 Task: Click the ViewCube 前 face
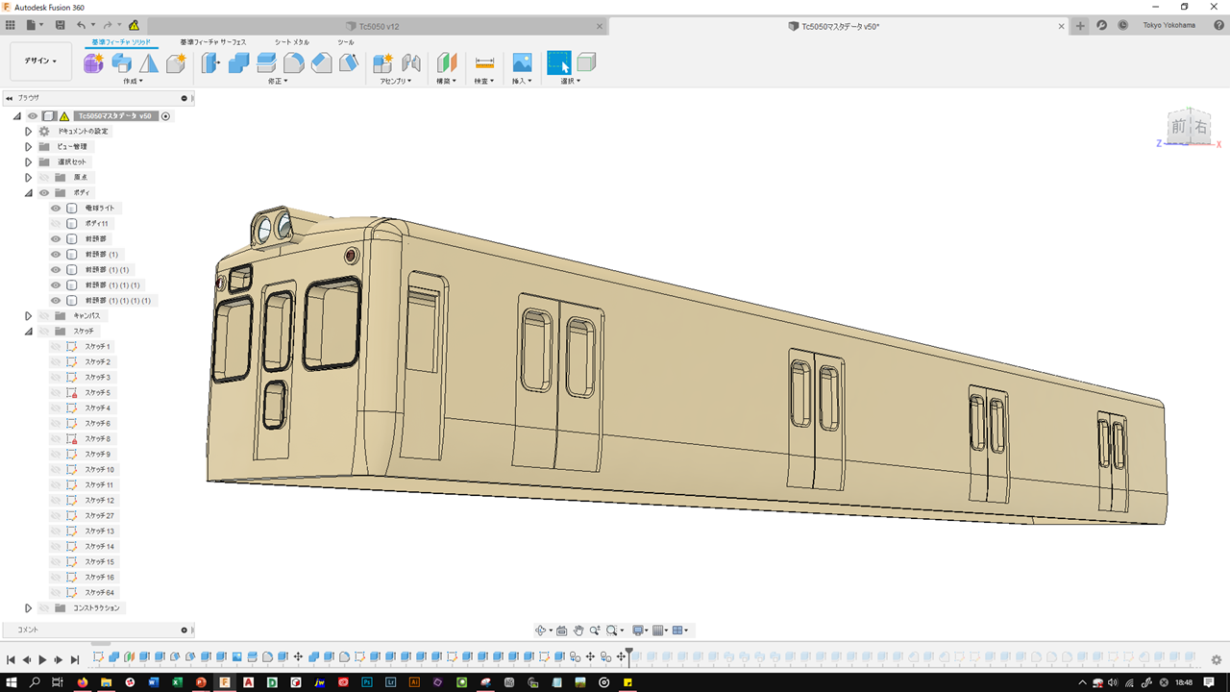1179,127
